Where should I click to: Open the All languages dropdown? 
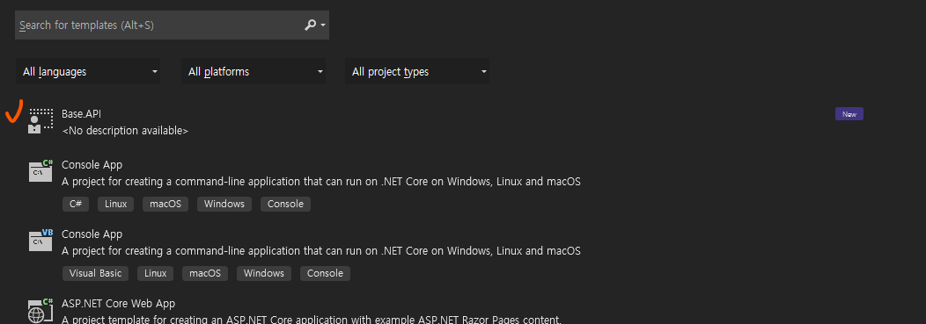(87, 71)
